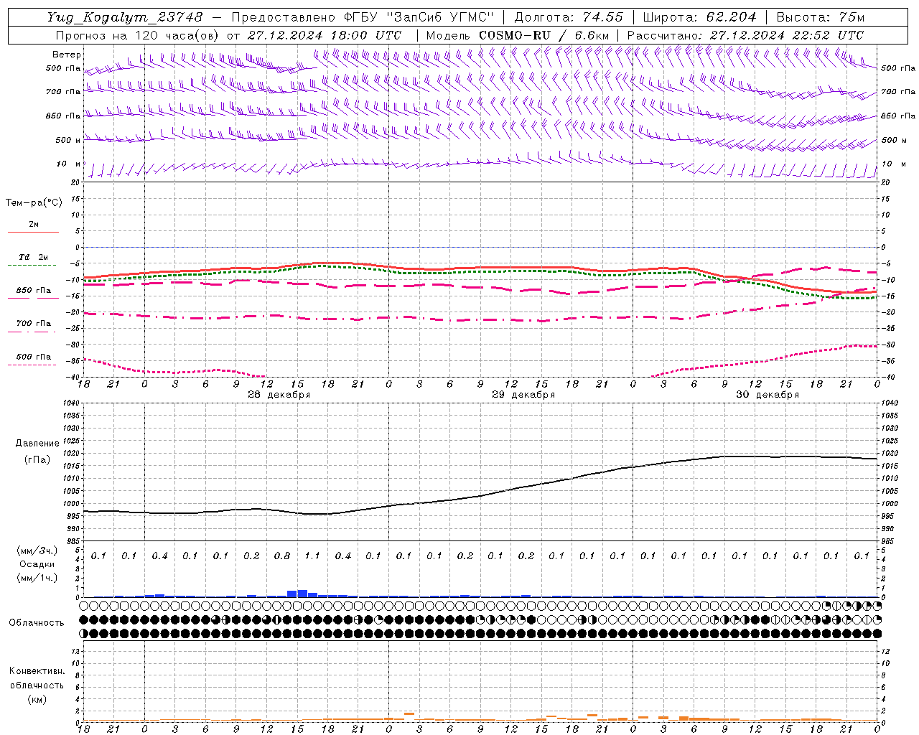This screenshot has width=919, height=735.
Task: Click the Давление pressure panel label
Action: coord(37,444)
